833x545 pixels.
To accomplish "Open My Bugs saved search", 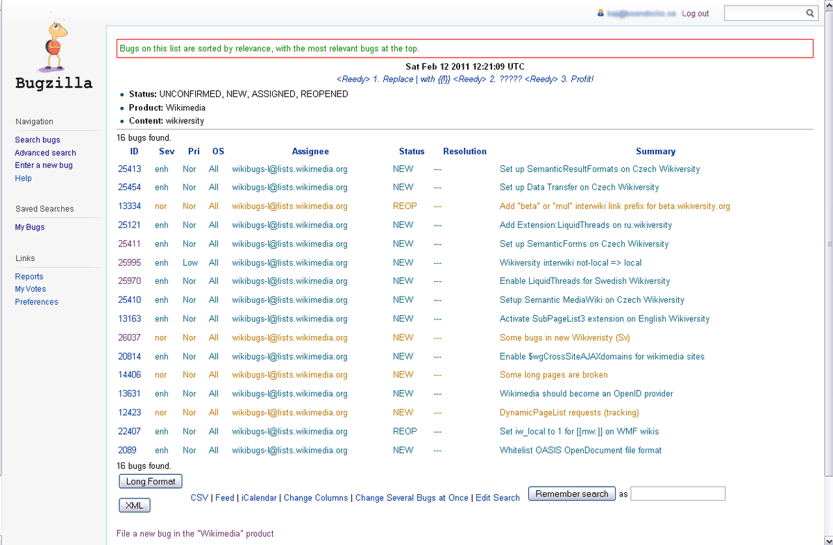I will pyautogui.click(x=30, y=228).
